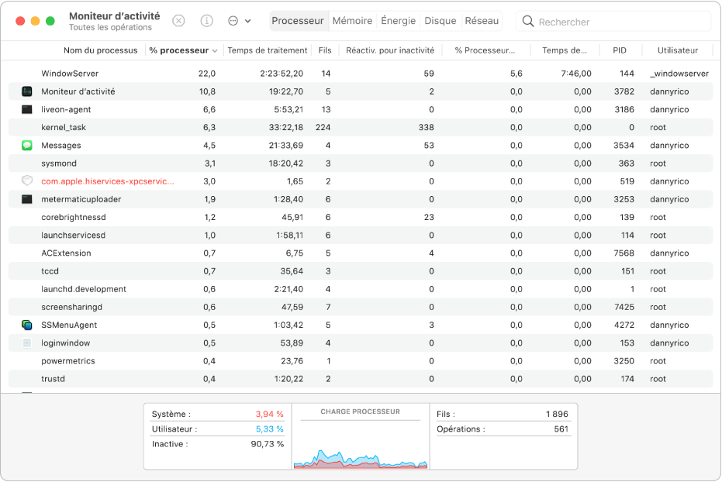
Task: Click the green full-screen window button
Action: [x=50, y=21]
